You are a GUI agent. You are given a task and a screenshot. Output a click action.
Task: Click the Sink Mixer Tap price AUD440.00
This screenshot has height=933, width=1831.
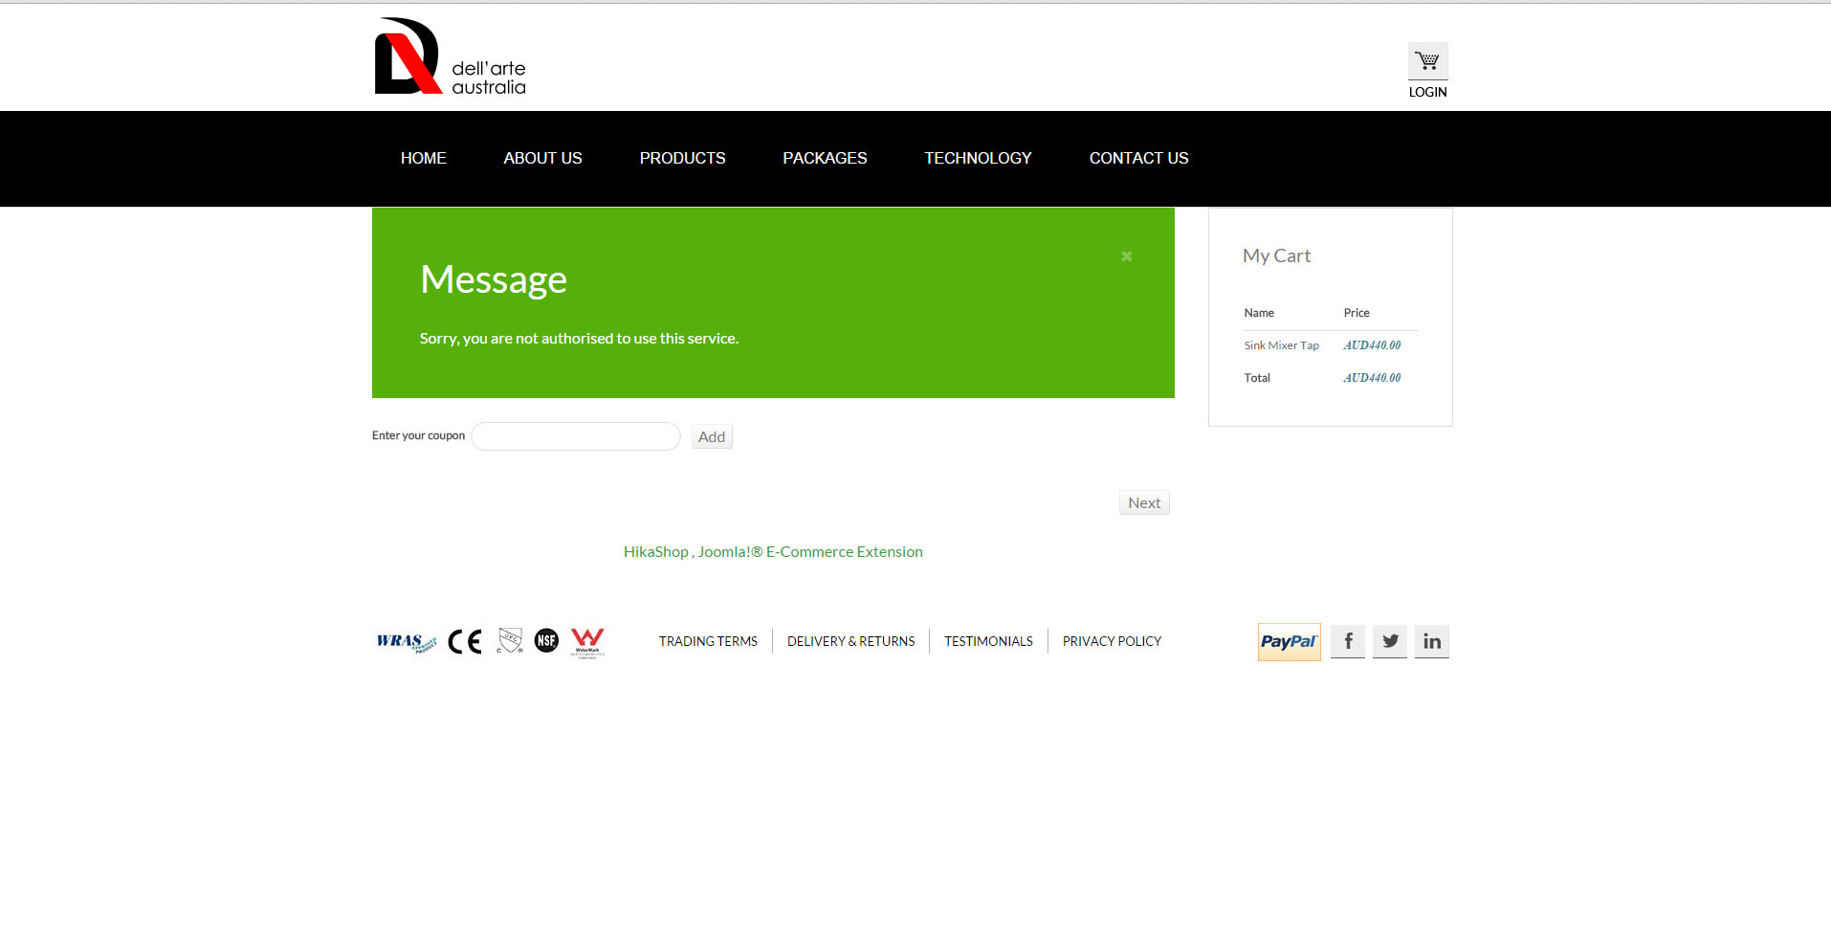coord(1372,345)
